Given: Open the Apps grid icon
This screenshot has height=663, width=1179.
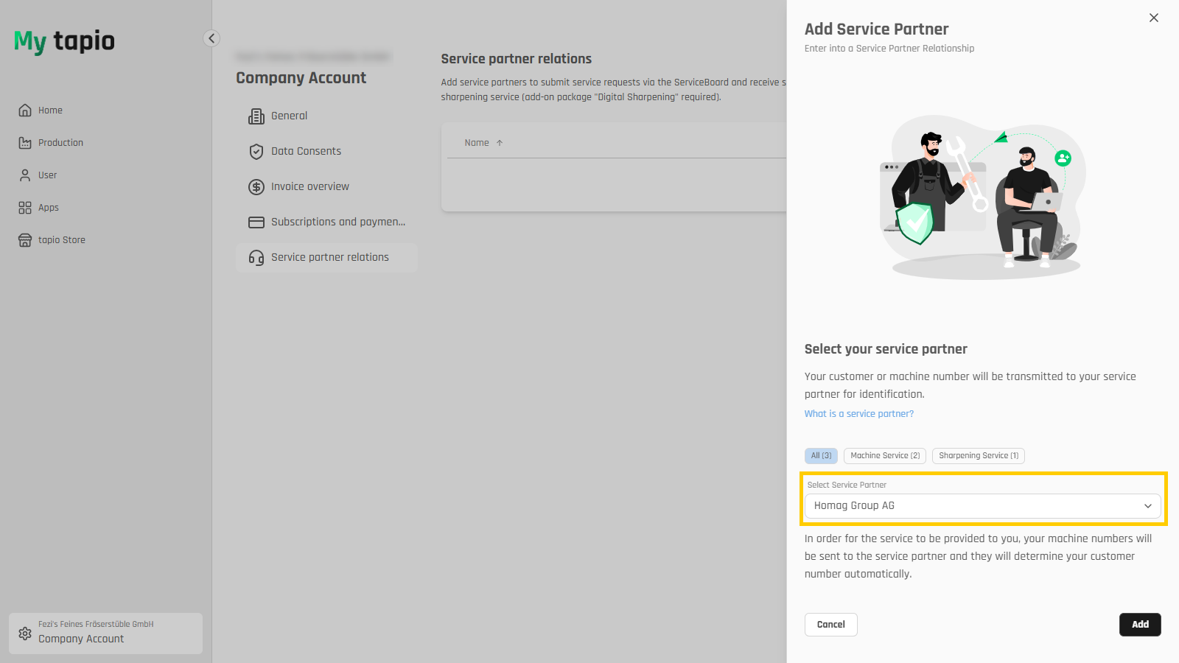Looking at the screenshot, I should pos(25,208).
